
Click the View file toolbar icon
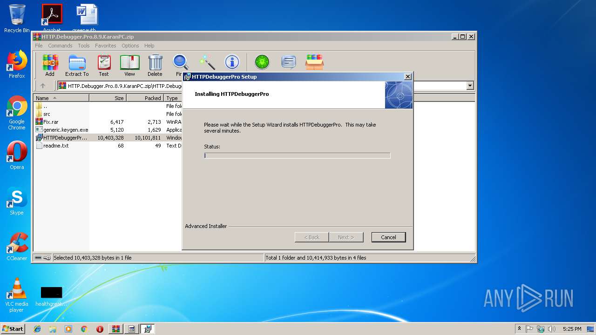[129, 65]
